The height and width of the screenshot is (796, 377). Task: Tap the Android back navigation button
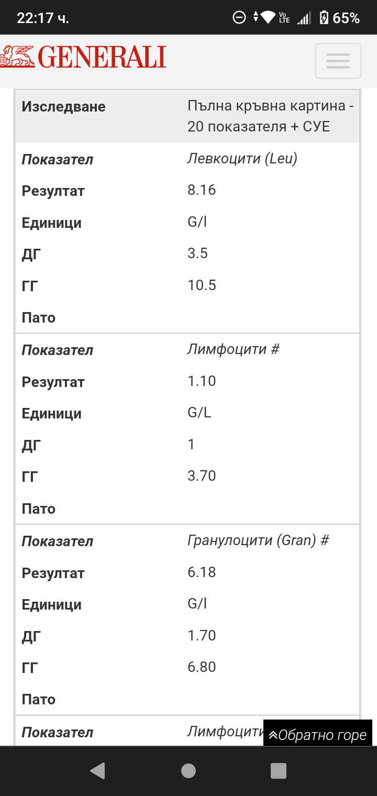pyautogui.click(x=97, y=771)
